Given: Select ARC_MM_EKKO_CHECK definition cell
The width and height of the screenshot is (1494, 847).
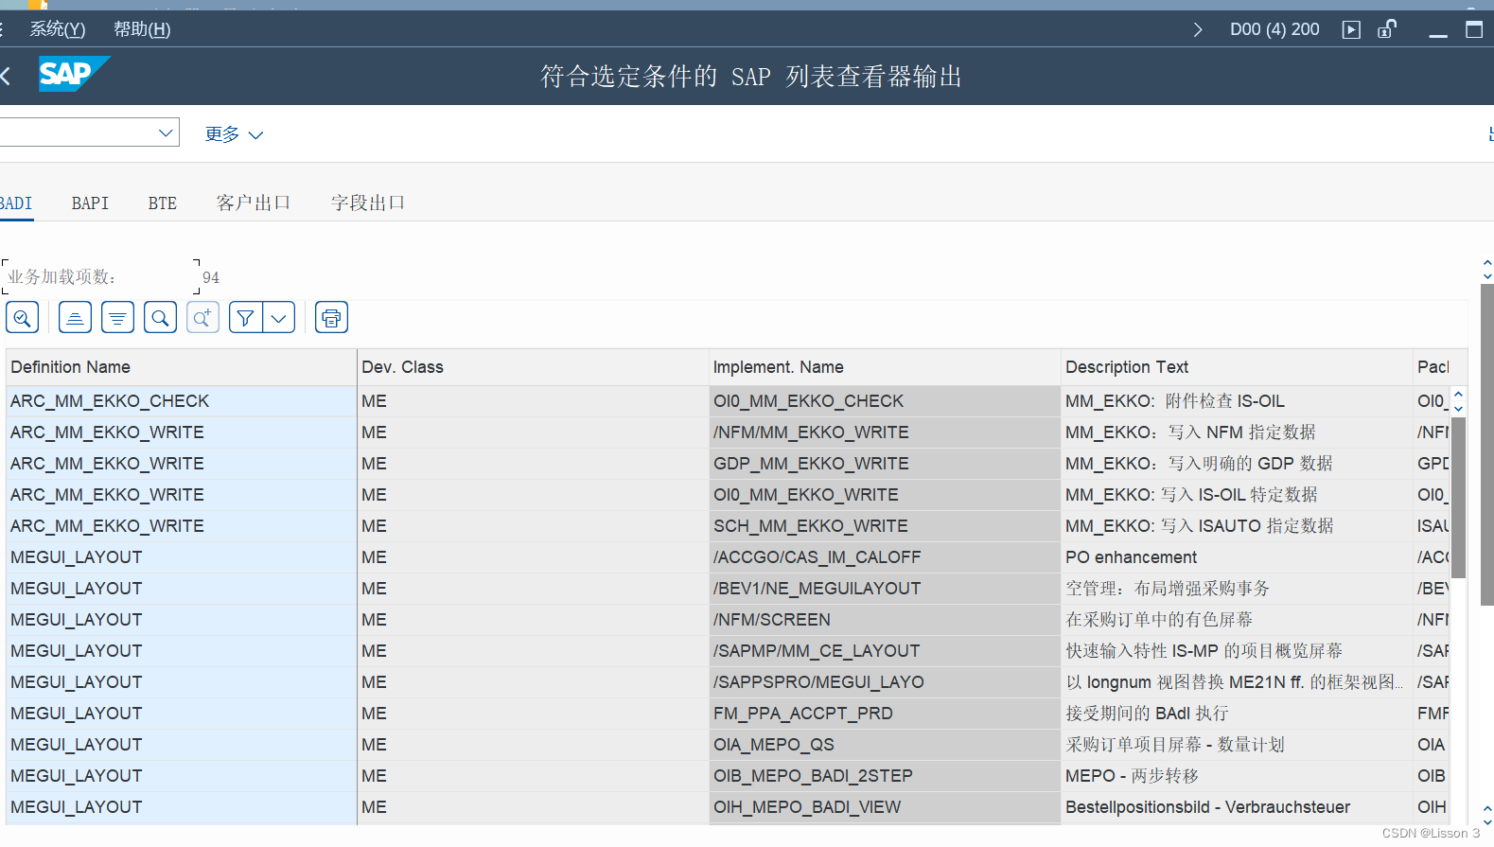Looking at the screenshot, I should point(181,401).
